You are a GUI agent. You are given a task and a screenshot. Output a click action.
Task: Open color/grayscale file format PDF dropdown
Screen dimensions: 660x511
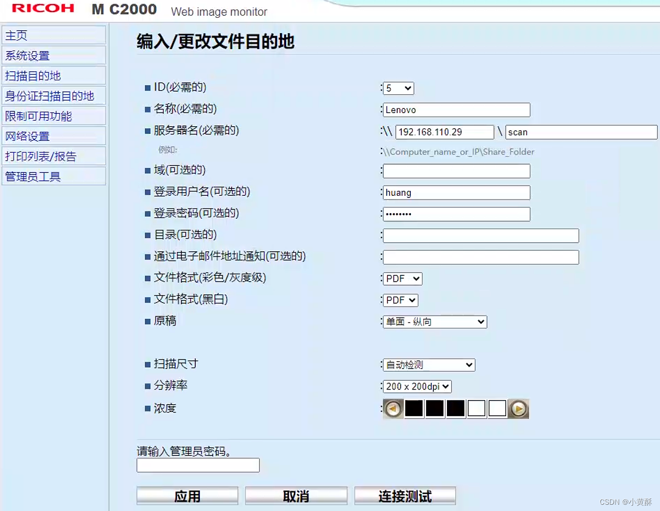pyautogui.click(x=402, y=279)
